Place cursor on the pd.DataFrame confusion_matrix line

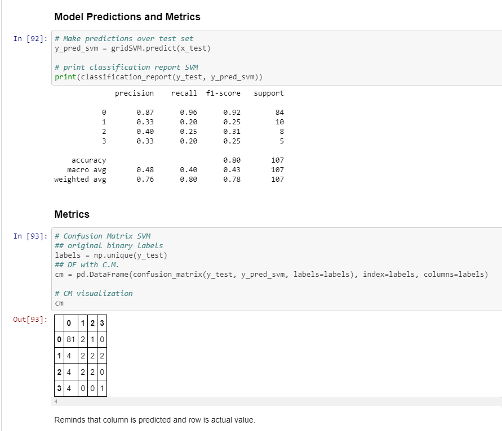[271, 275]
